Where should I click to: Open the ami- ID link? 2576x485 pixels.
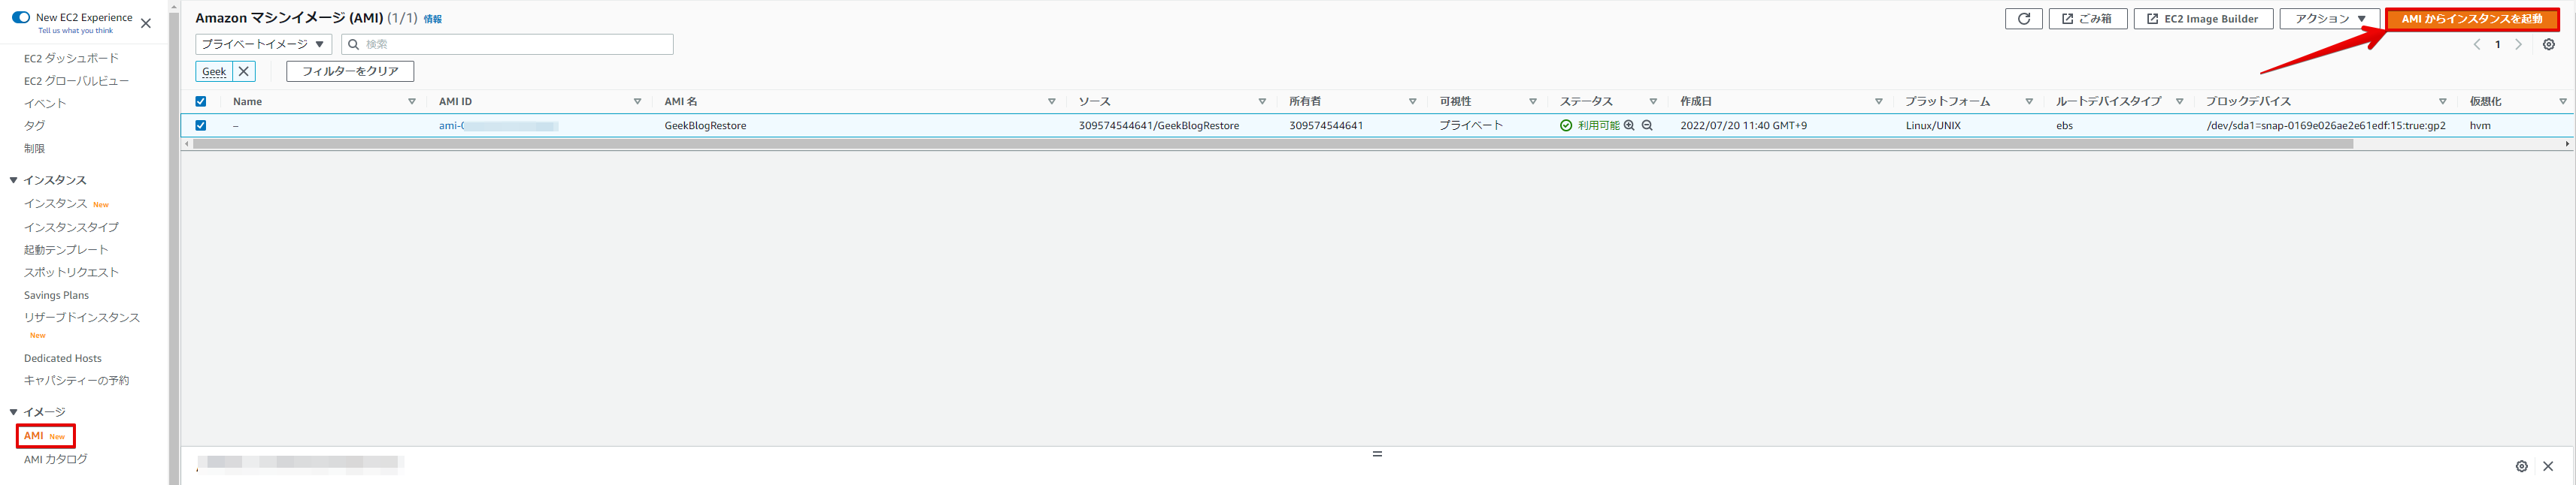click(x=498, y=125)
